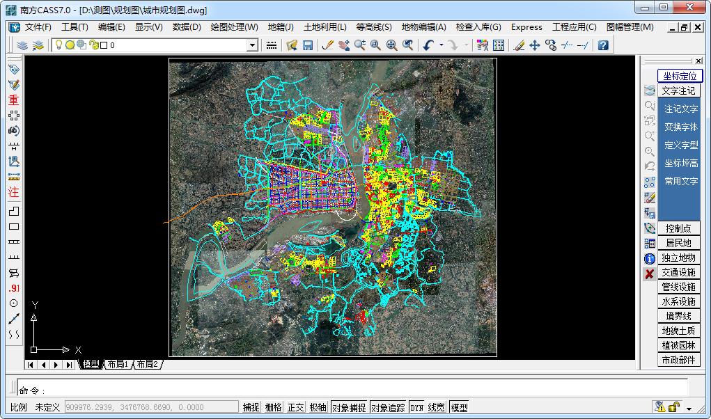
Task: Click the 注记文字 option in right panel
Action: point(680,109)
